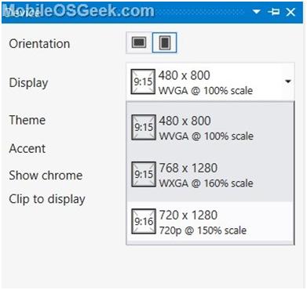
Task: Select the landscape orientation icon
Action: tap(139, 42)
